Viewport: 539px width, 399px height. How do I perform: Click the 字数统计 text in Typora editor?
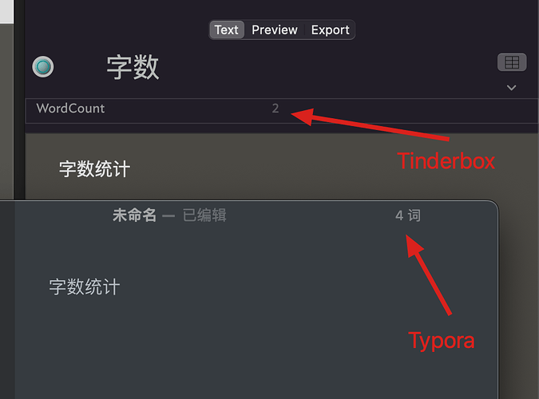(x=85, y=286)
